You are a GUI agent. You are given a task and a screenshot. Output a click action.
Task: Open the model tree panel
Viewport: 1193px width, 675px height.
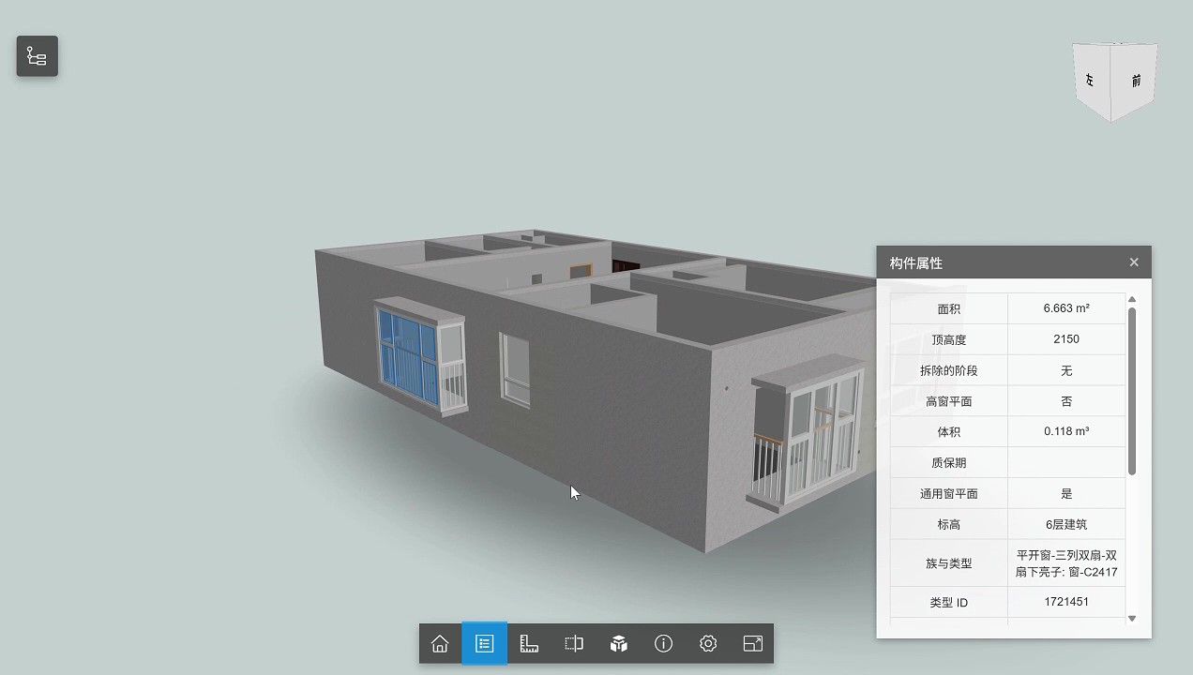38,56
